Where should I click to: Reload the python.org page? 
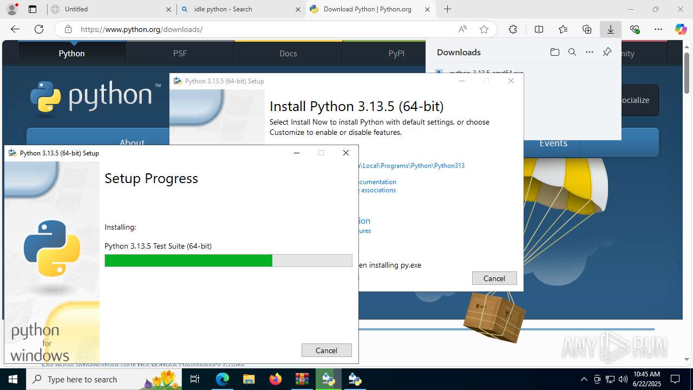(x=39, y=29)
